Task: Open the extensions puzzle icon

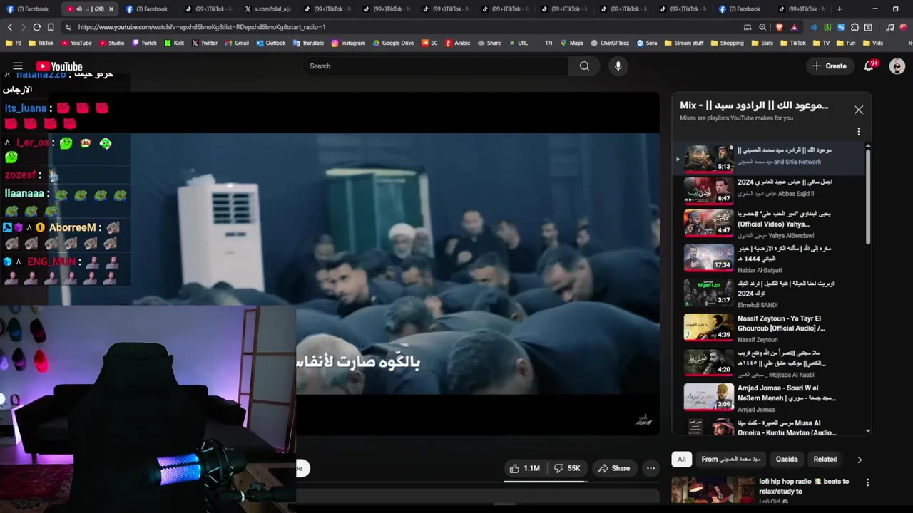Action: tap(855, 27)
